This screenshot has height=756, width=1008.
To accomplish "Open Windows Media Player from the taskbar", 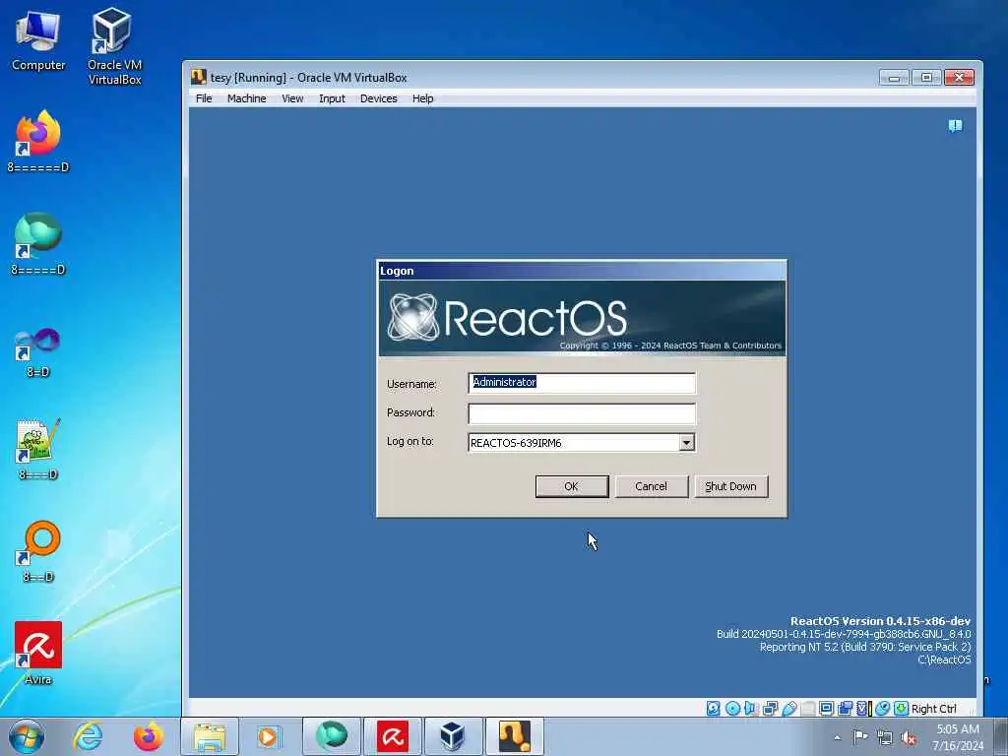I will (269, 736).
